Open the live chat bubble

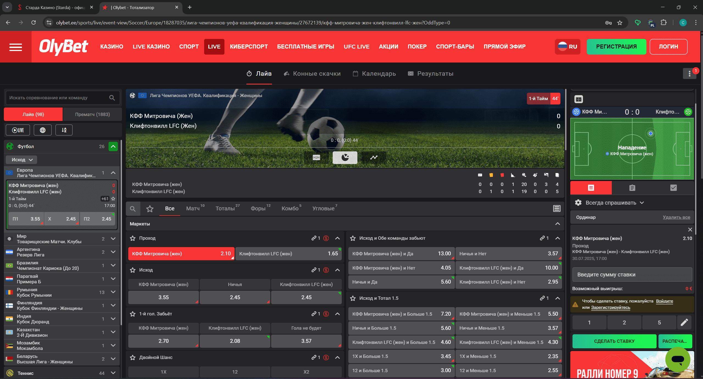678,359
